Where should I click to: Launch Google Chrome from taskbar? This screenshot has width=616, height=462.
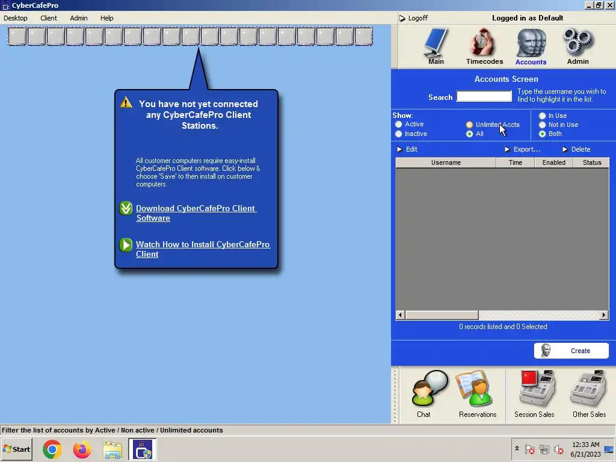pos(52,449)
